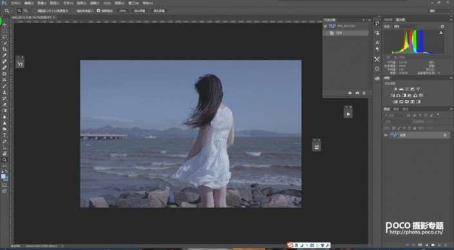Open the 窗口 (Window) menu
This screenshot has height=250, width=454.
tap(133, 3)
